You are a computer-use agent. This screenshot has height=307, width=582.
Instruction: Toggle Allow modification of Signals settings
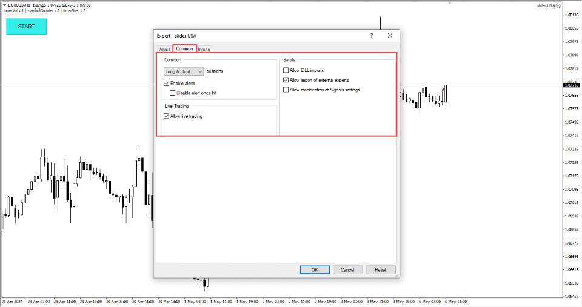point(286,90)
